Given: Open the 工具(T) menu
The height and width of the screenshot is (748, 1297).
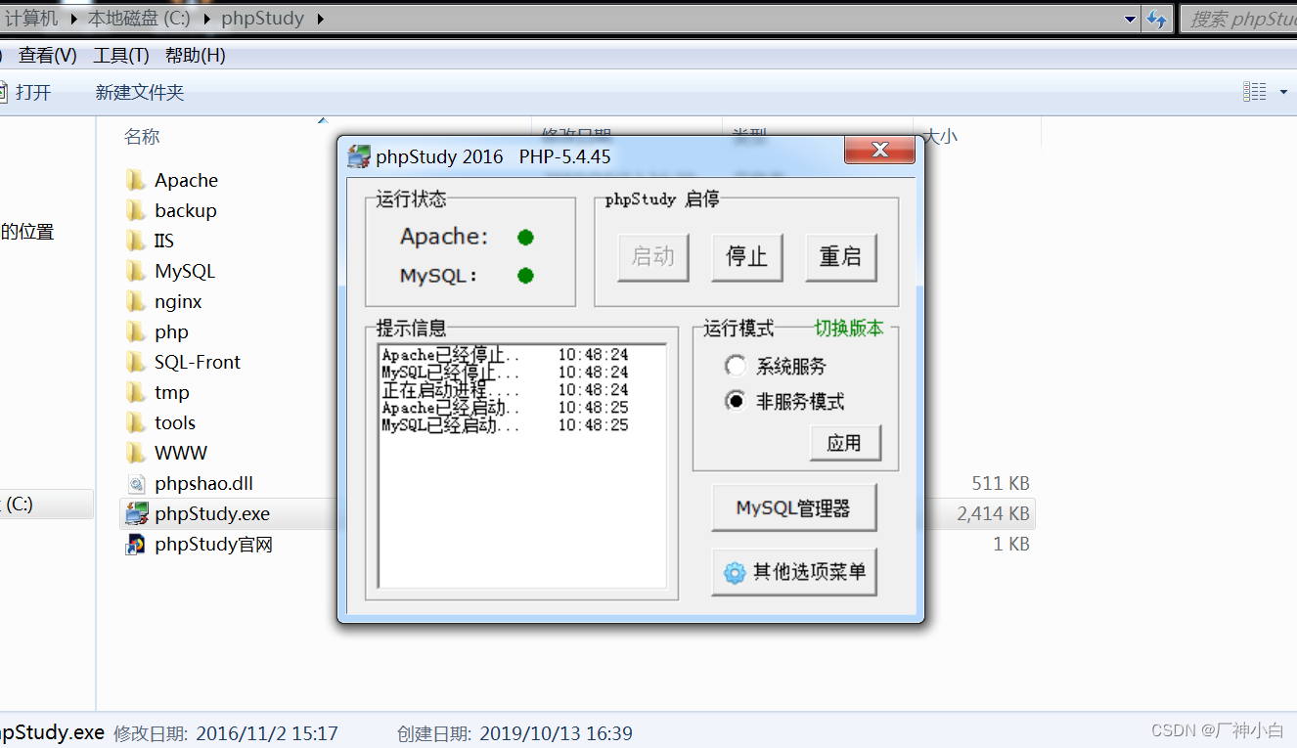Looking at the screenshot, I should [x=121, y=56].
